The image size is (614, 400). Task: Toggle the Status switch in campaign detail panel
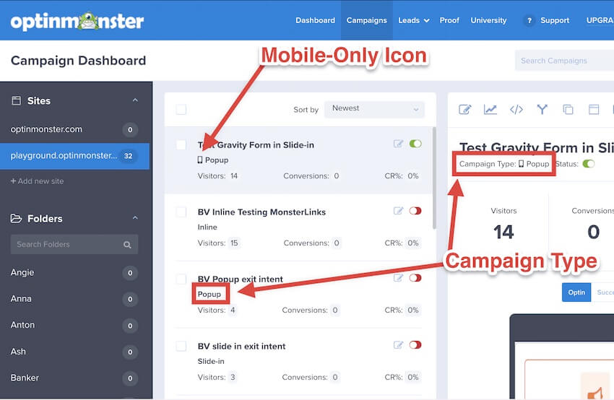click(x=589, y=164)
